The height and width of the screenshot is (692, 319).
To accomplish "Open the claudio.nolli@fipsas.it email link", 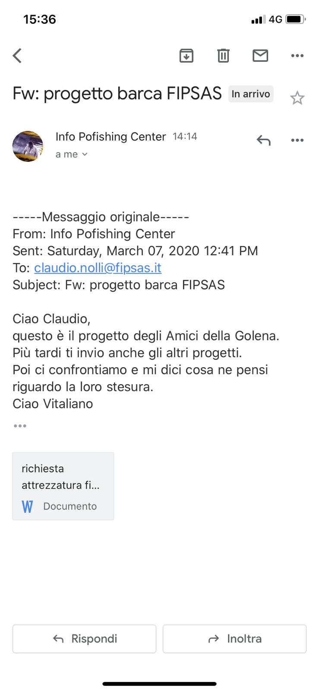I will pos(98,268).
